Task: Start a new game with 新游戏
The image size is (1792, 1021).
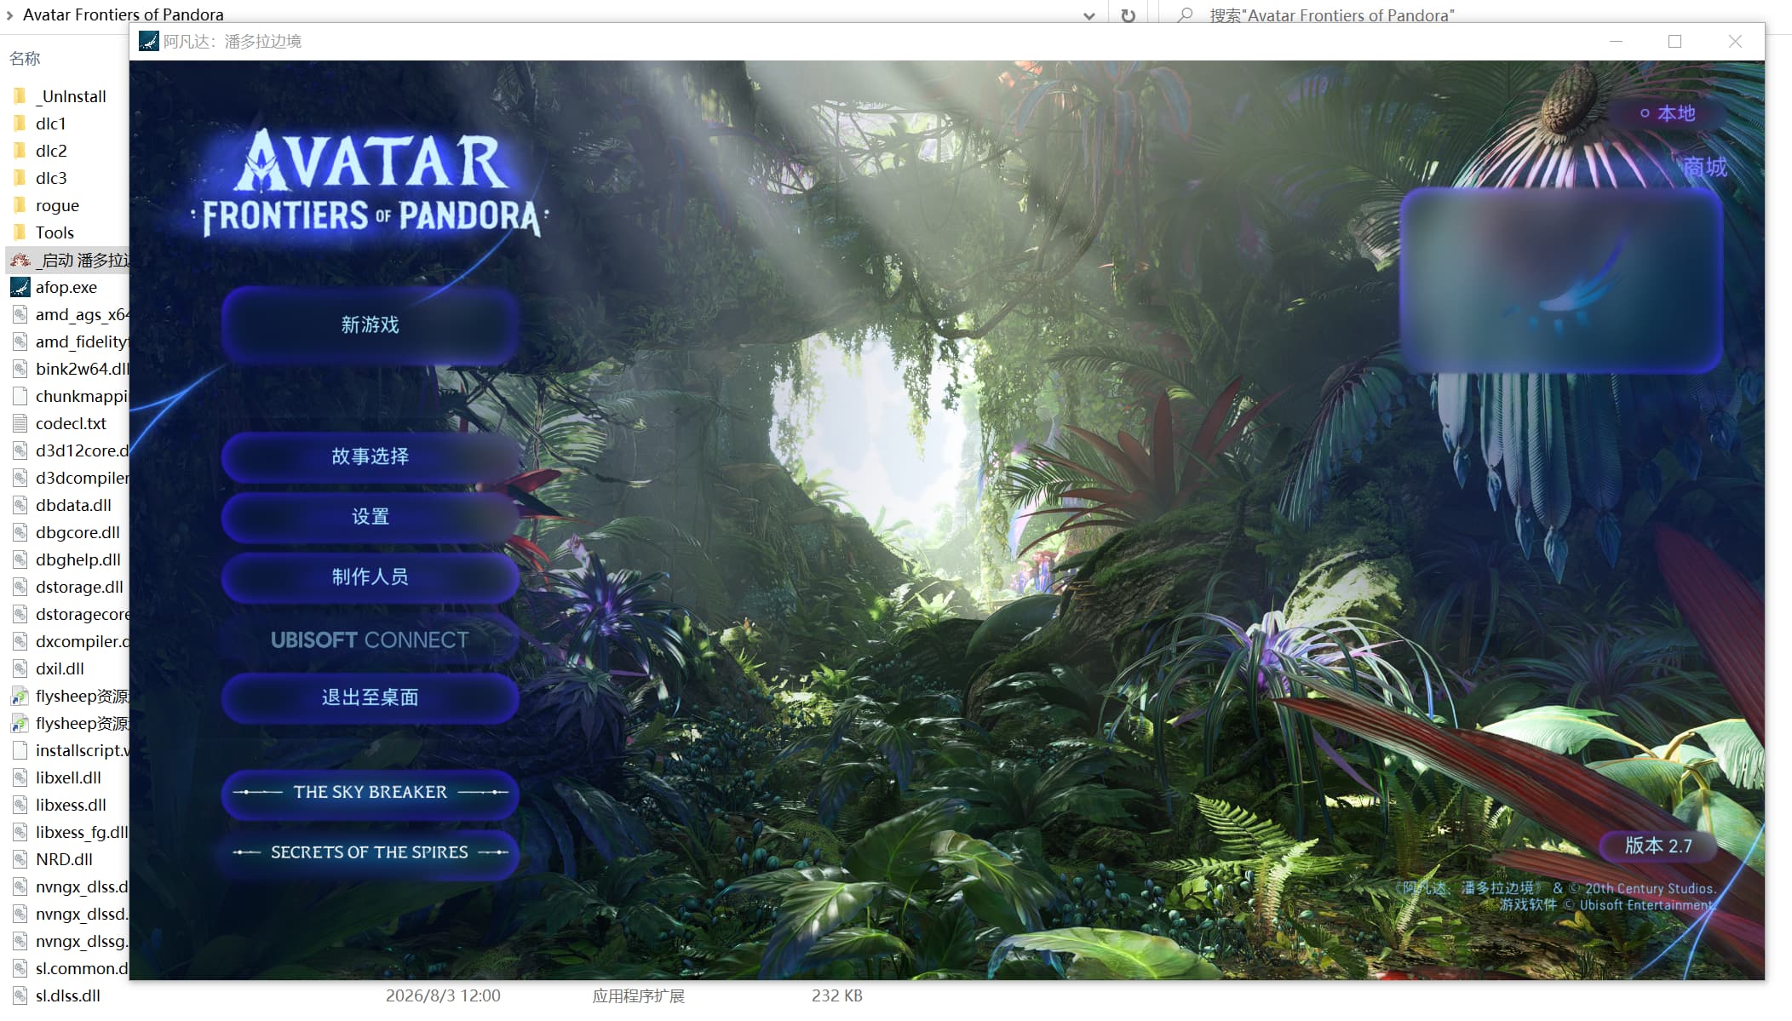Action: [370, 324]
